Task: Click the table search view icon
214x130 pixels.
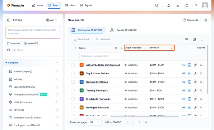Action: point(187,39)
